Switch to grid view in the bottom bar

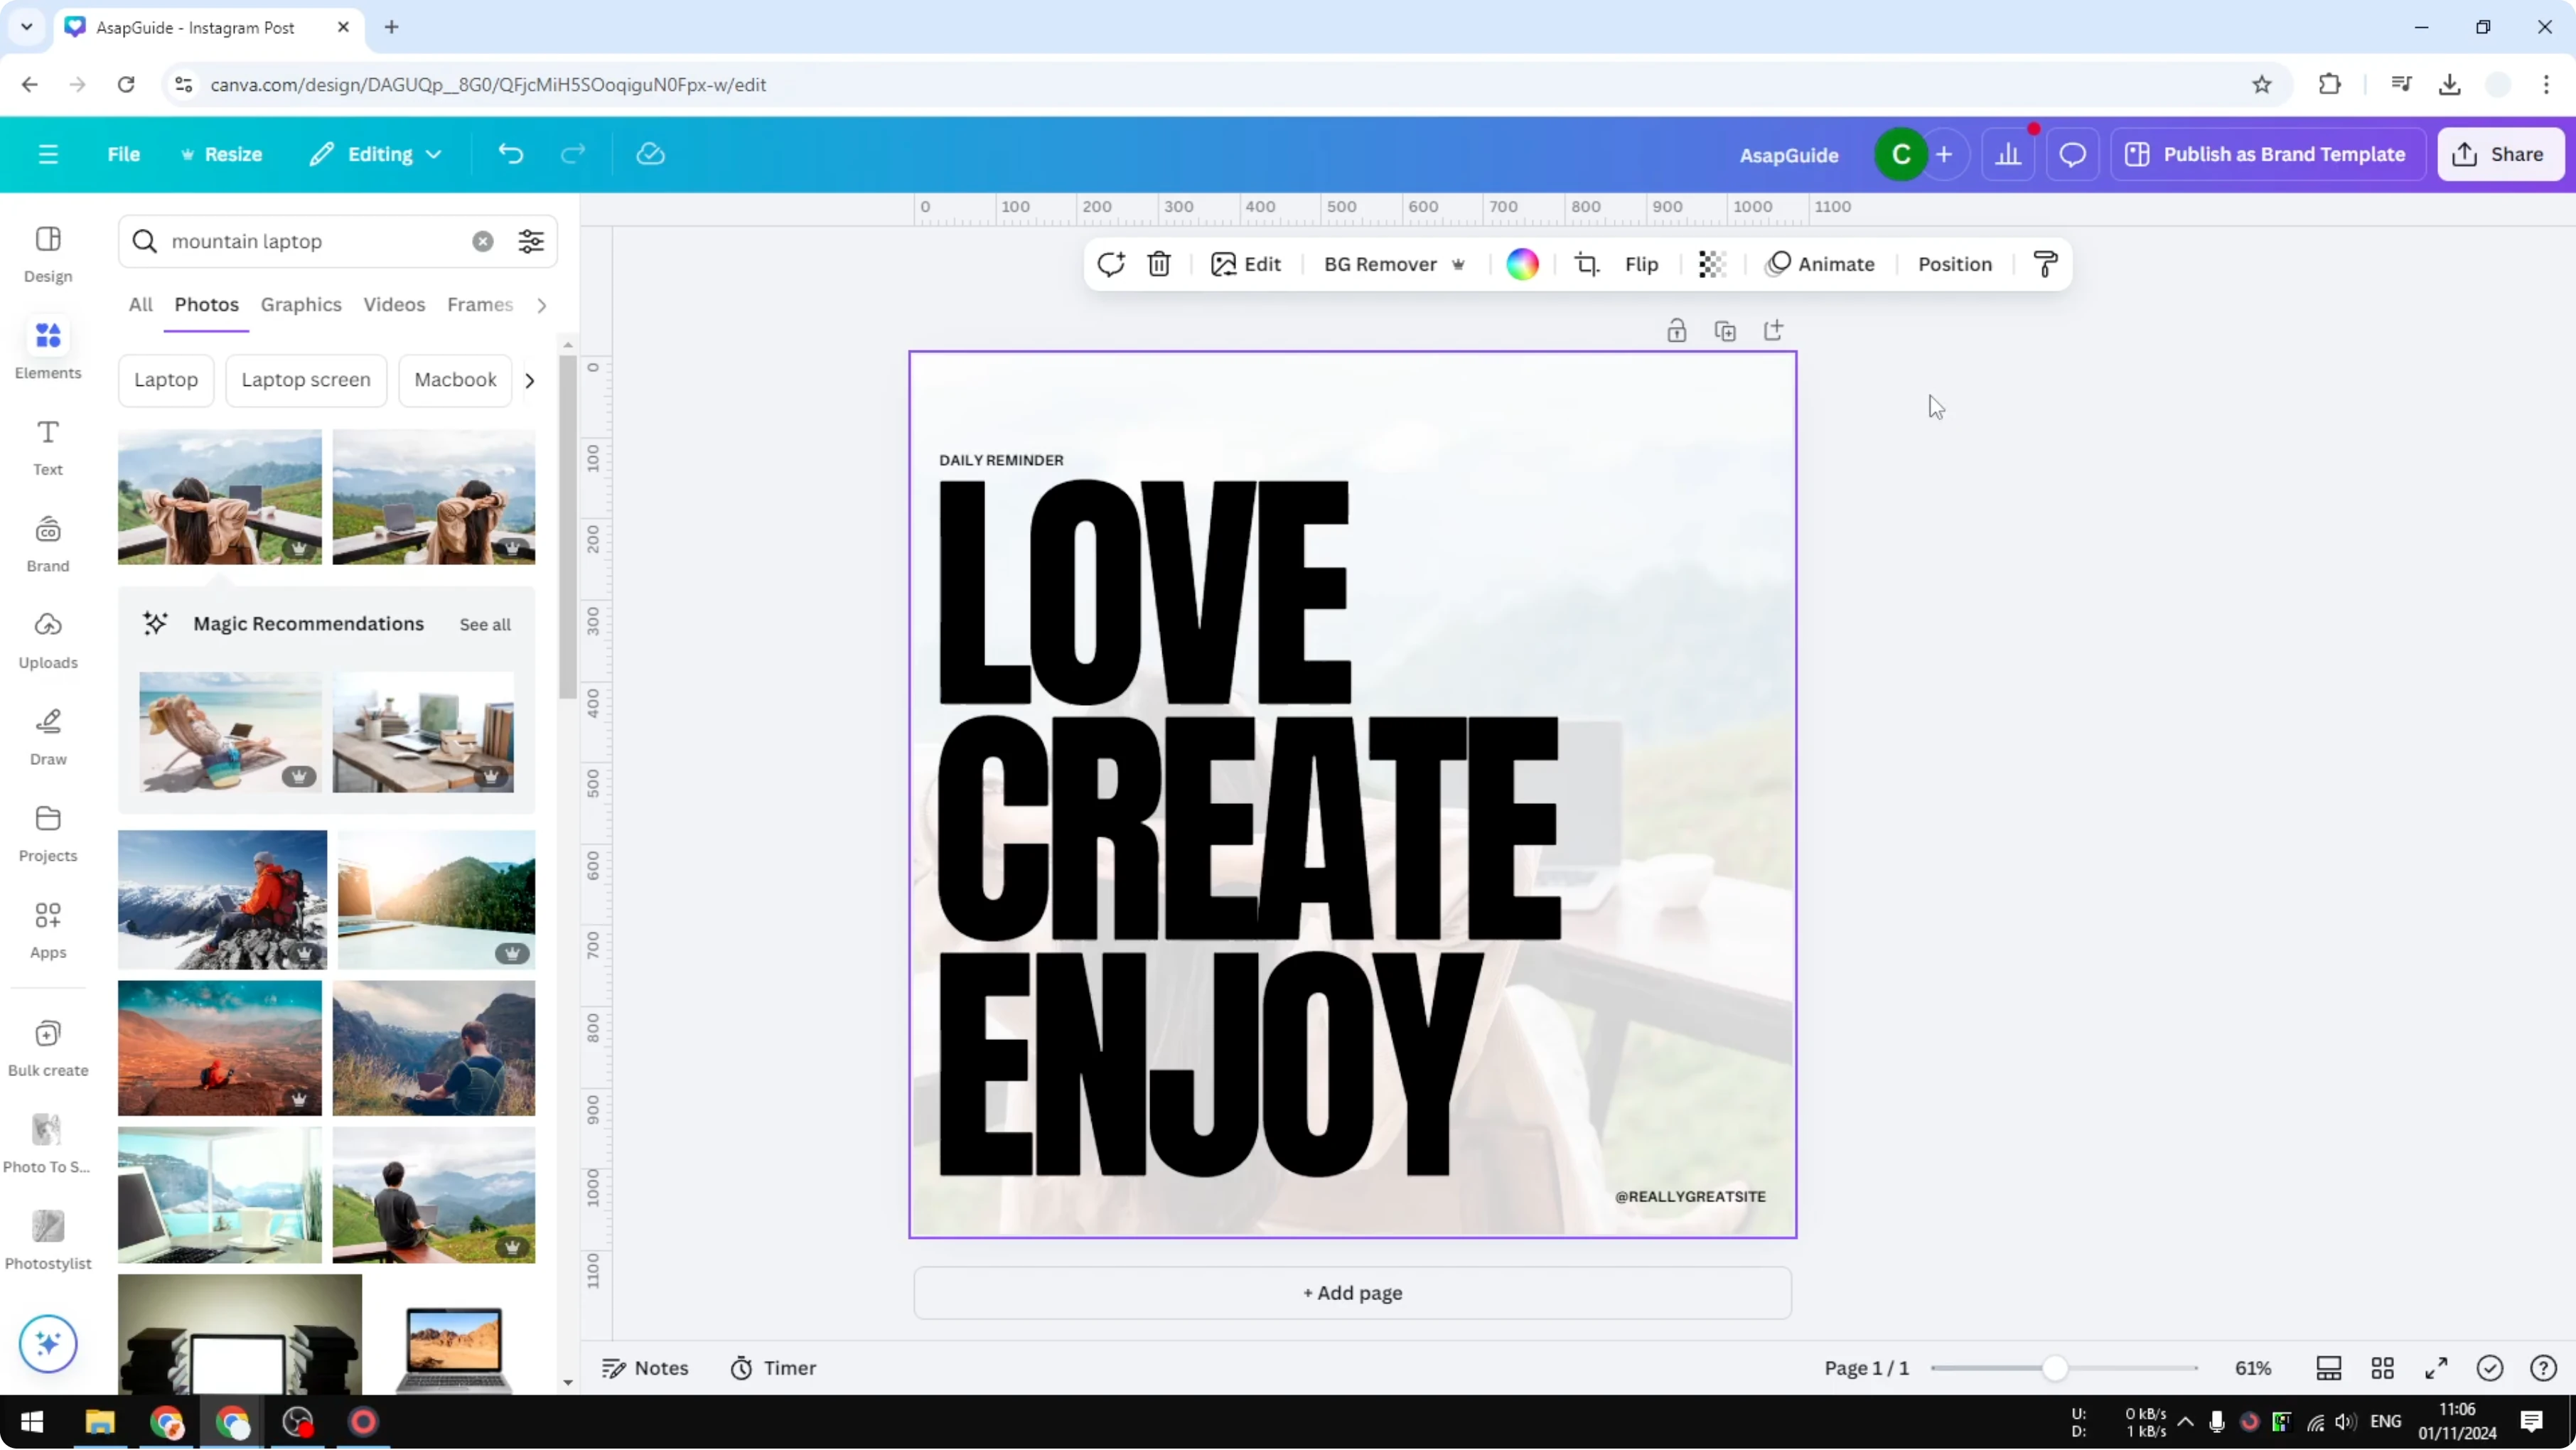pos(2383,1368)
